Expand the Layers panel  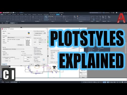[53, 21]
